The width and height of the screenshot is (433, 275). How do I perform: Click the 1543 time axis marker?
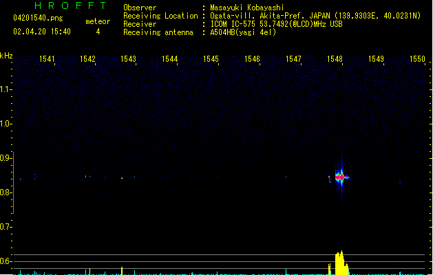coord(129,59)
